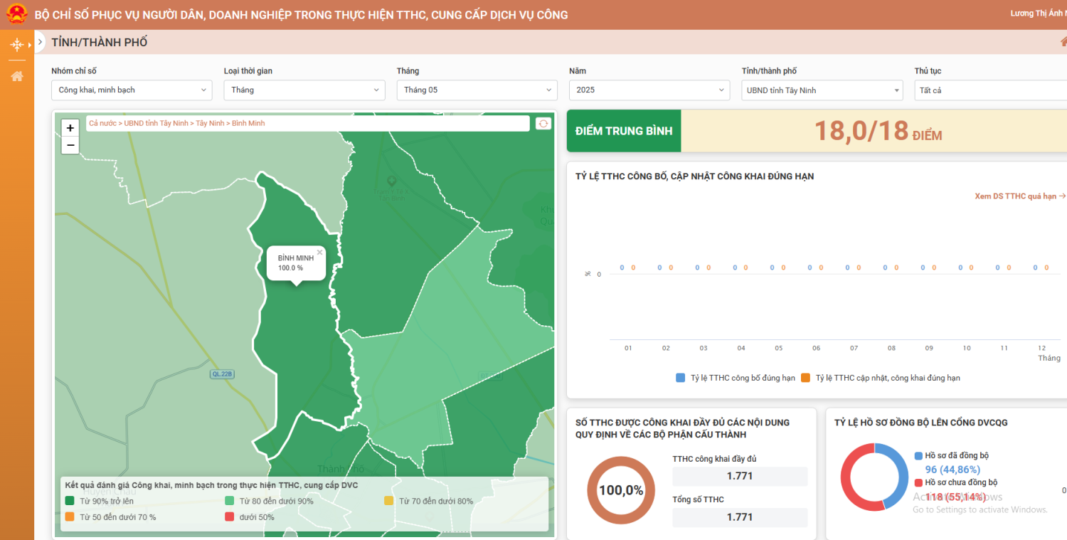
Task: Open the Loại thời gian dropdown
Action: [304, 90]
